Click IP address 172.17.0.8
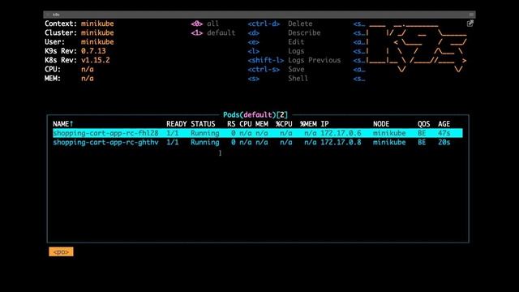The image size is (519, 292). [341, 143]
